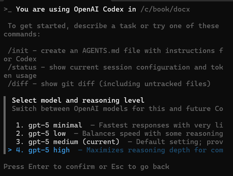Click the gray vertical bar beside the menu
Viewport: 233px width, 176px height.
click(x=5, y=124)
